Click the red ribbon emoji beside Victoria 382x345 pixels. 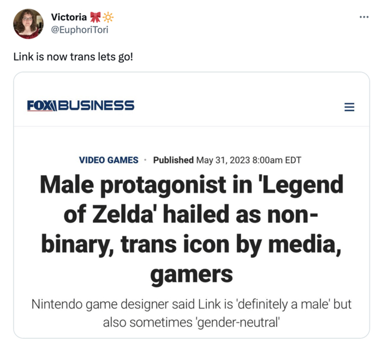(x=95, y=17)
